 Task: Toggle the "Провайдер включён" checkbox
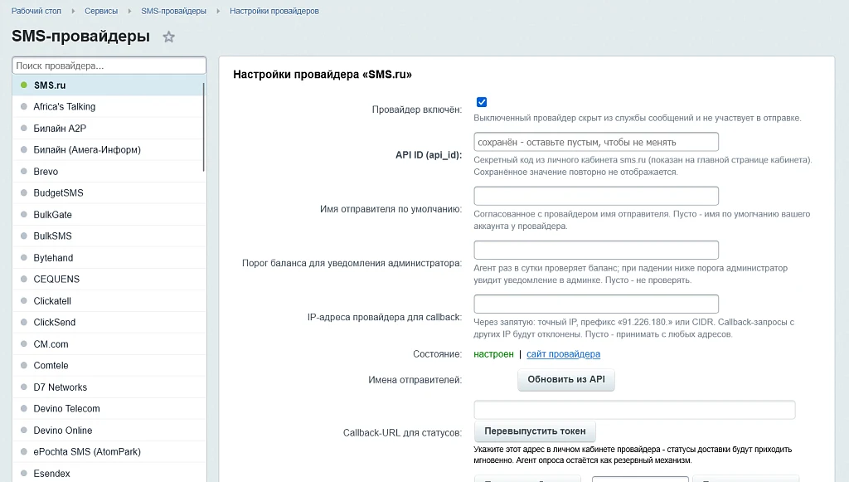coord(482,102)
